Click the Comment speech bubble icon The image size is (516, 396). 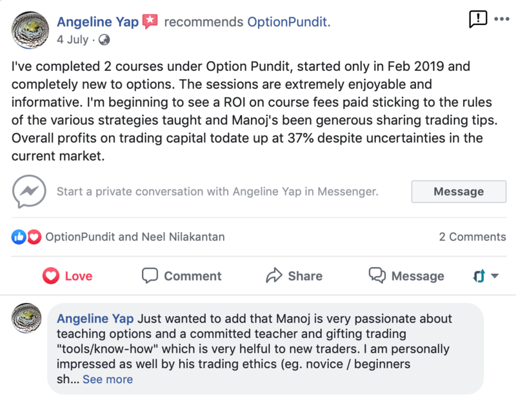(x=150, y=275)
